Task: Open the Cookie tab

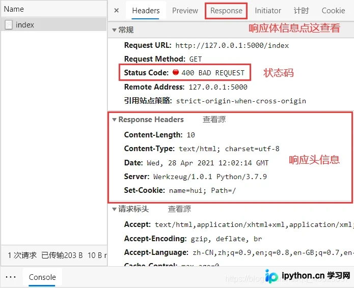Action: (x=333, y=11)
